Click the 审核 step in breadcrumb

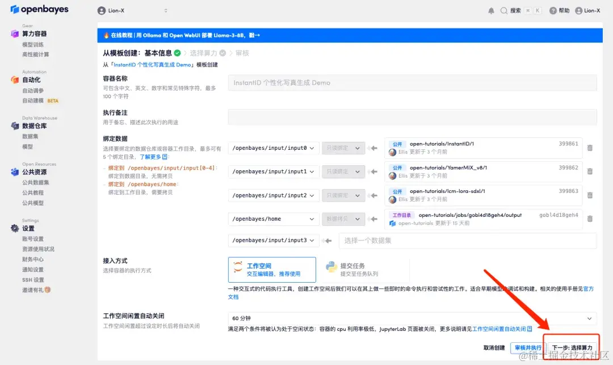point(242,53)
